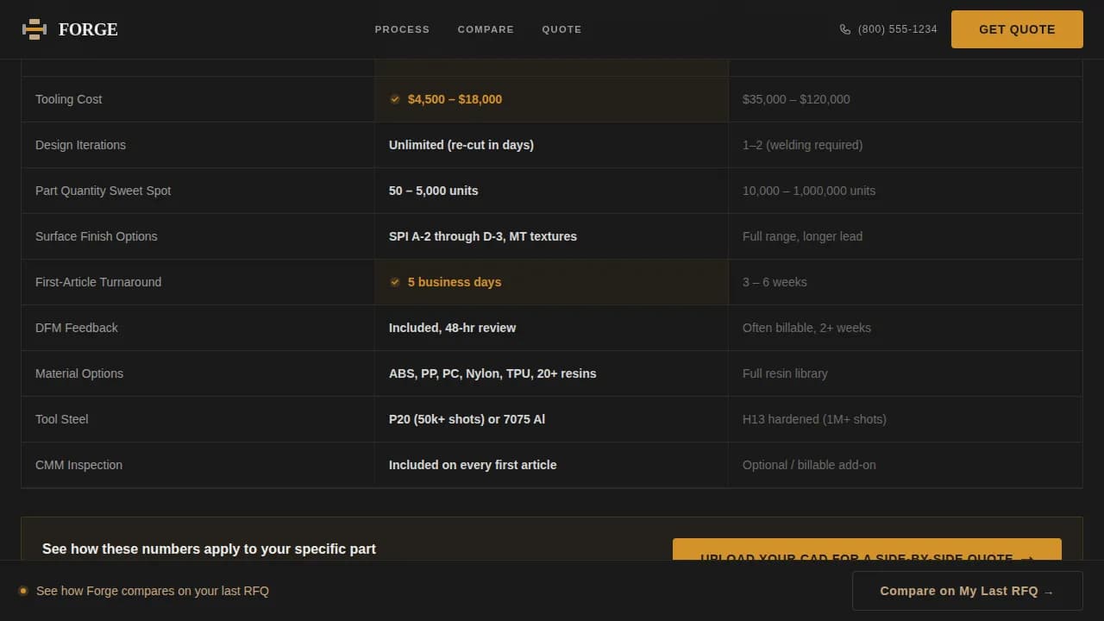Image resolution: width=1104 pixels, height=621 pixels.
Task: Click the Compare on My Last RFQ button
Action: pyautogui.click(x=966, y=591)
